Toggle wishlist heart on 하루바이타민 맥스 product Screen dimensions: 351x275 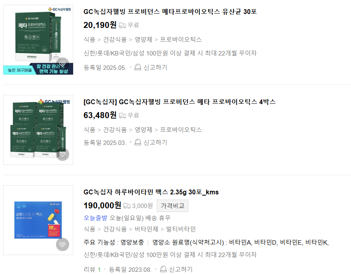click(x=62, y=244)
